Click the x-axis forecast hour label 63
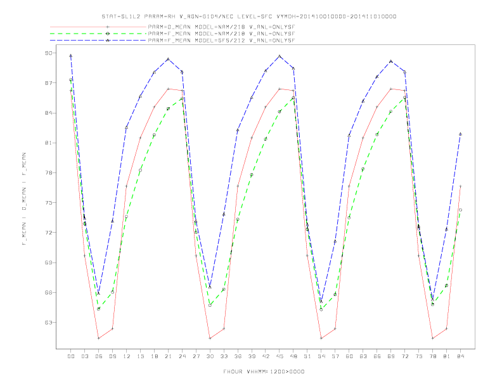The height and width of the screenshot is (388, 502). point(363,356)
